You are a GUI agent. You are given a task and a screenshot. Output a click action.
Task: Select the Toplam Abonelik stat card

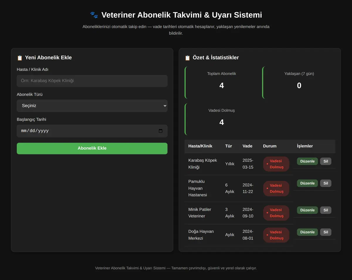[221, 83]
